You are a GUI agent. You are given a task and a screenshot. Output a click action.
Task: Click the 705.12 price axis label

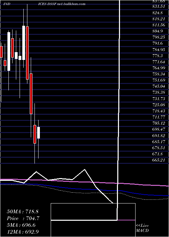coord(159,123)
